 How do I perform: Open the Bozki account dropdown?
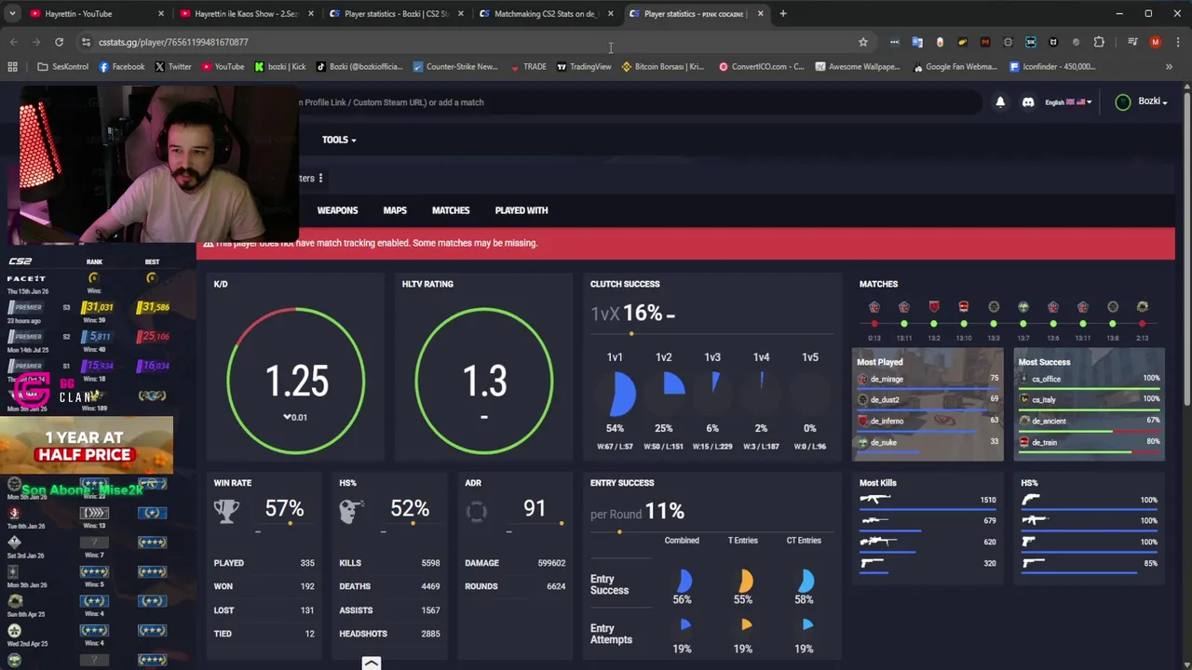(x=1141, y=102)
